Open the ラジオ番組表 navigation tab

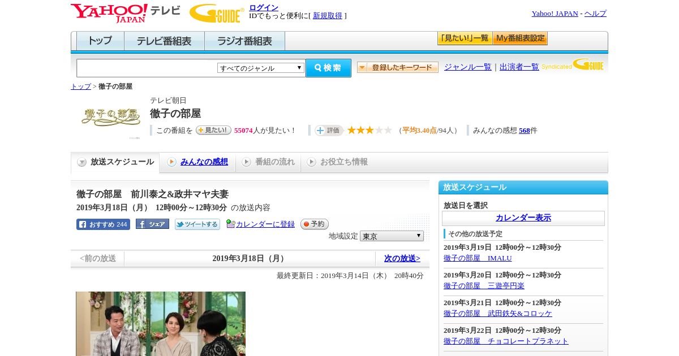click(244, 41)
